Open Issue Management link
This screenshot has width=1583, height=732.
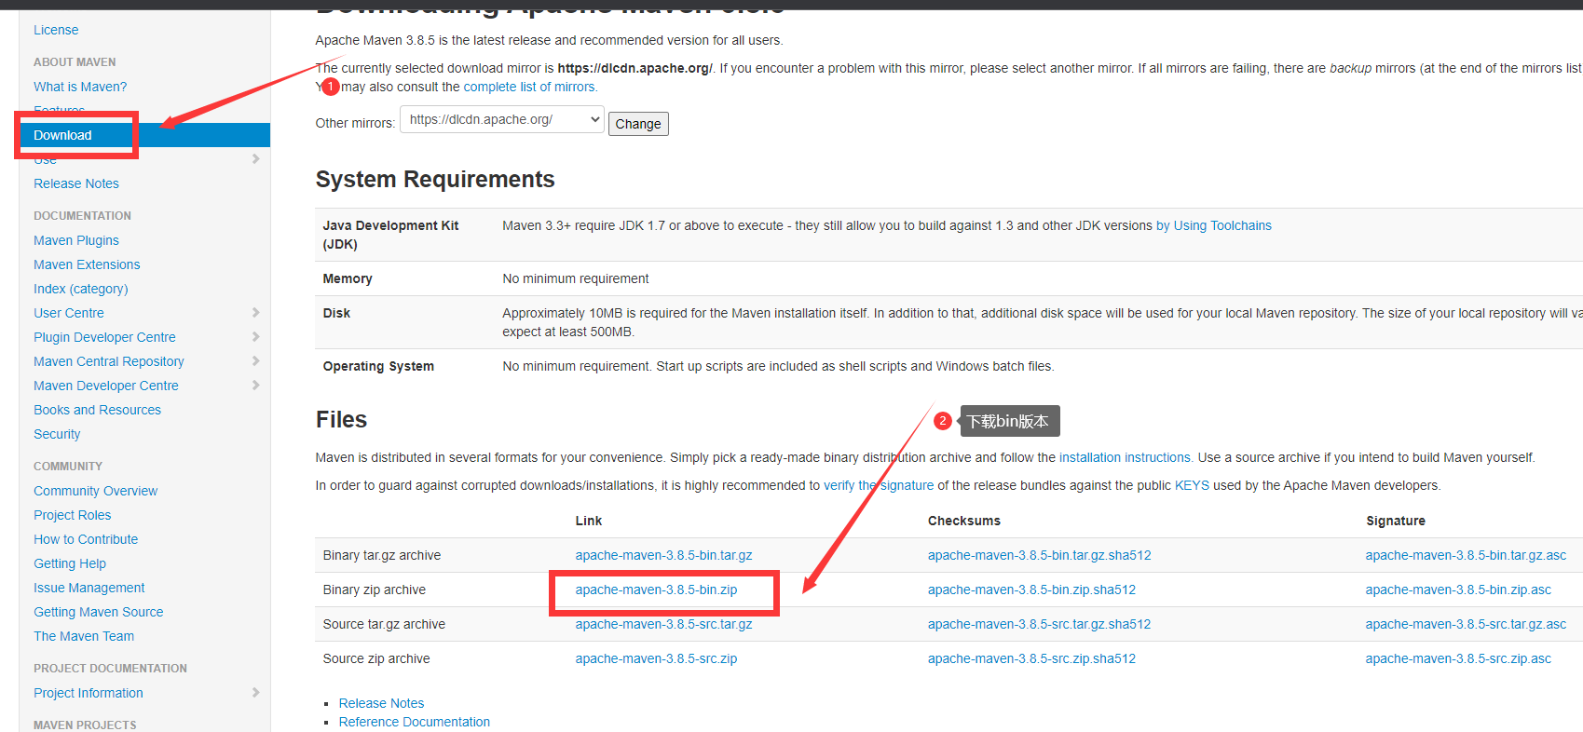click(89, 588)
